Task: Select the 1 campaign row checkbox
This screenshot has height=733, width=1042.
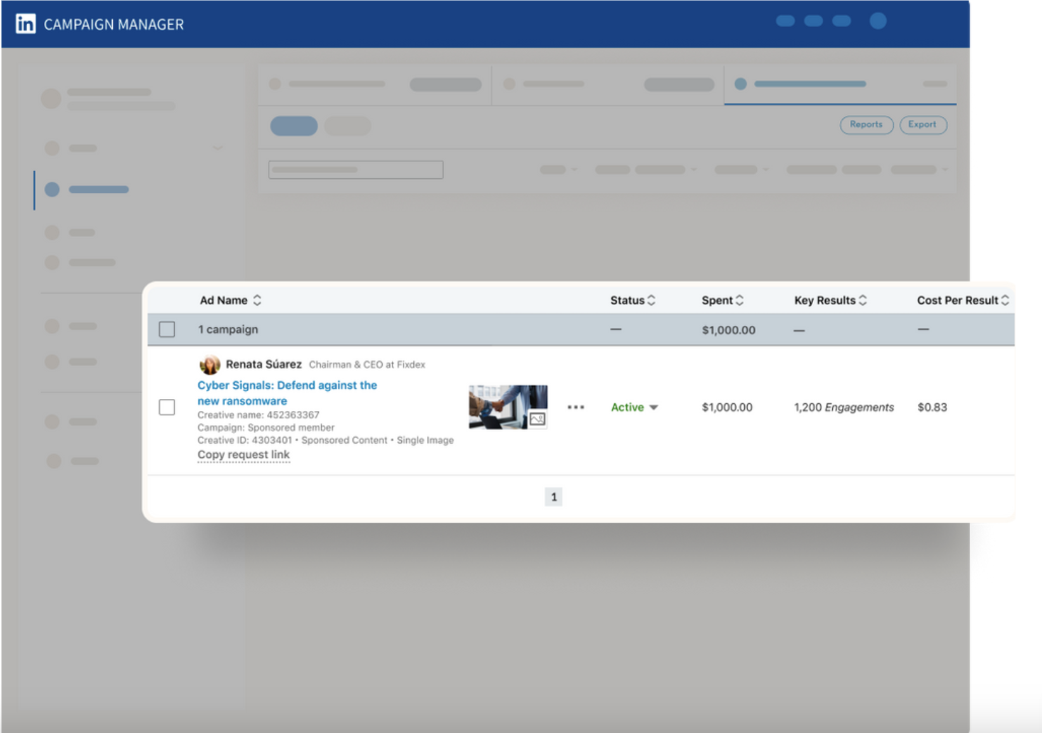Action: click(167, 330)
